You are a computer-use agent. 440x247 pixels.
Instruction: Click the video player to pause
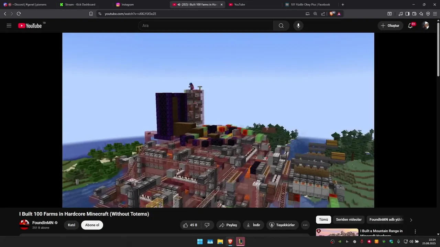pyautogui.click(x=218, y=120)
